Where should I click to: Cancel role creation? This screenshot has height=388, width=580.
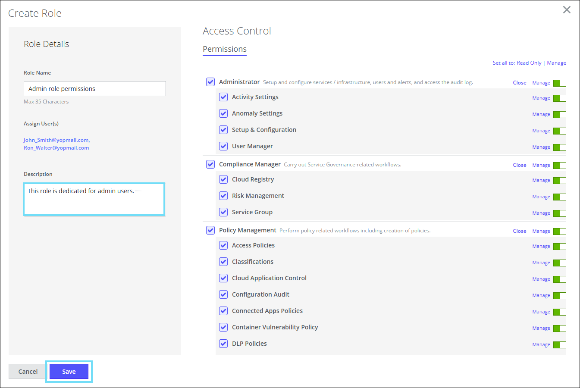[28, 372]
